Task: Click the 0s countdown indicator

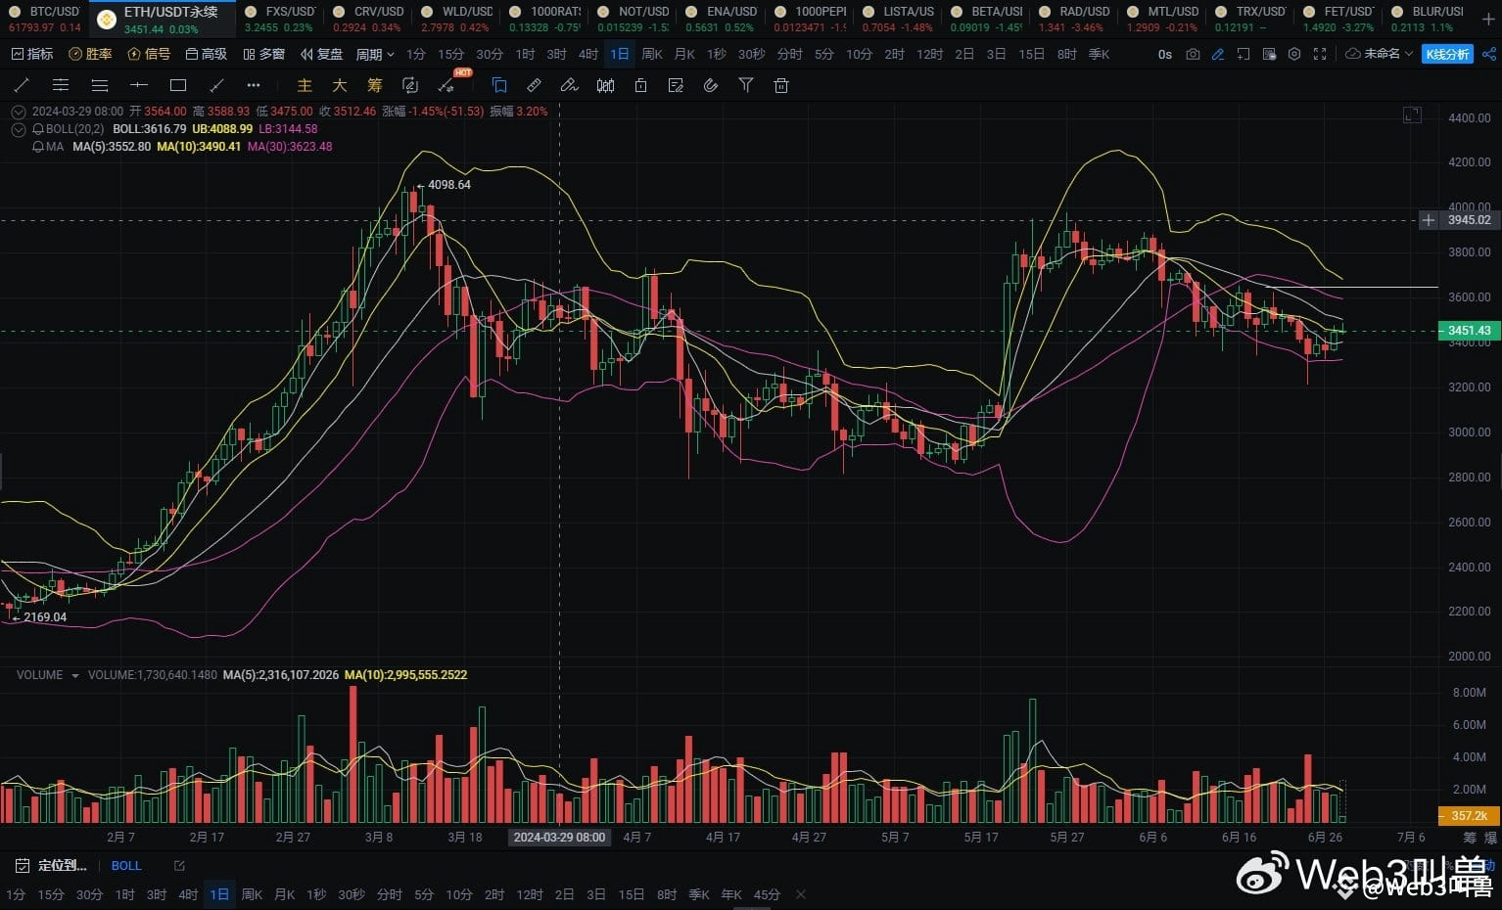Action: pos(1165,55)
